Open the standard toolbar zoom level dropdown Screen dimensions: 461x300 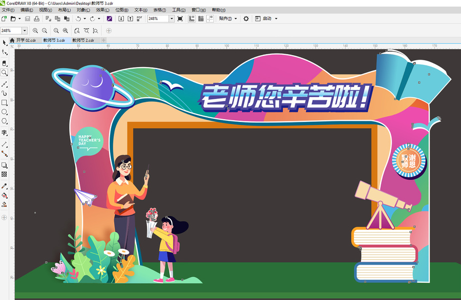[x=172, y=18]
